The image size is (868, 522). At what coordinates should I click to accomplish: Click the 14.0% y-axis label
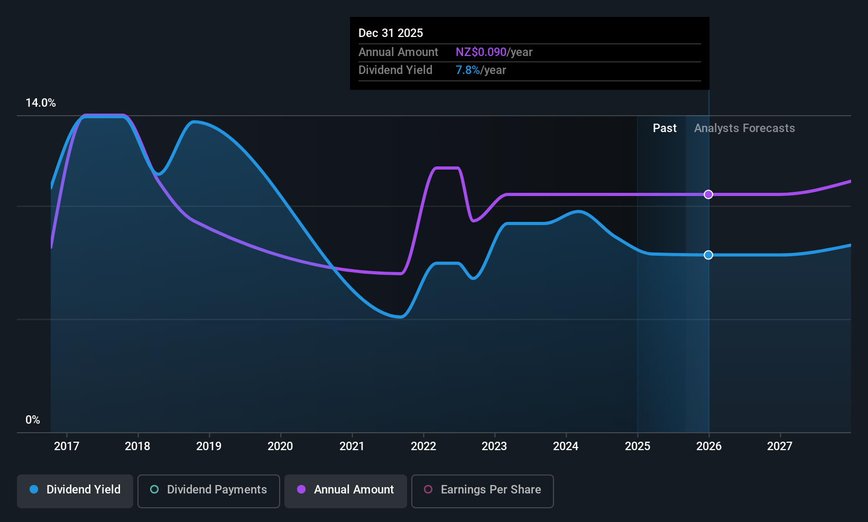[41, 103]
